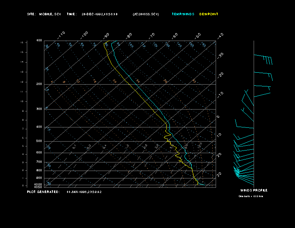Select the site name "MOBILE, SC1"
This screenshot has height=228, width=295.
[50, 14]
